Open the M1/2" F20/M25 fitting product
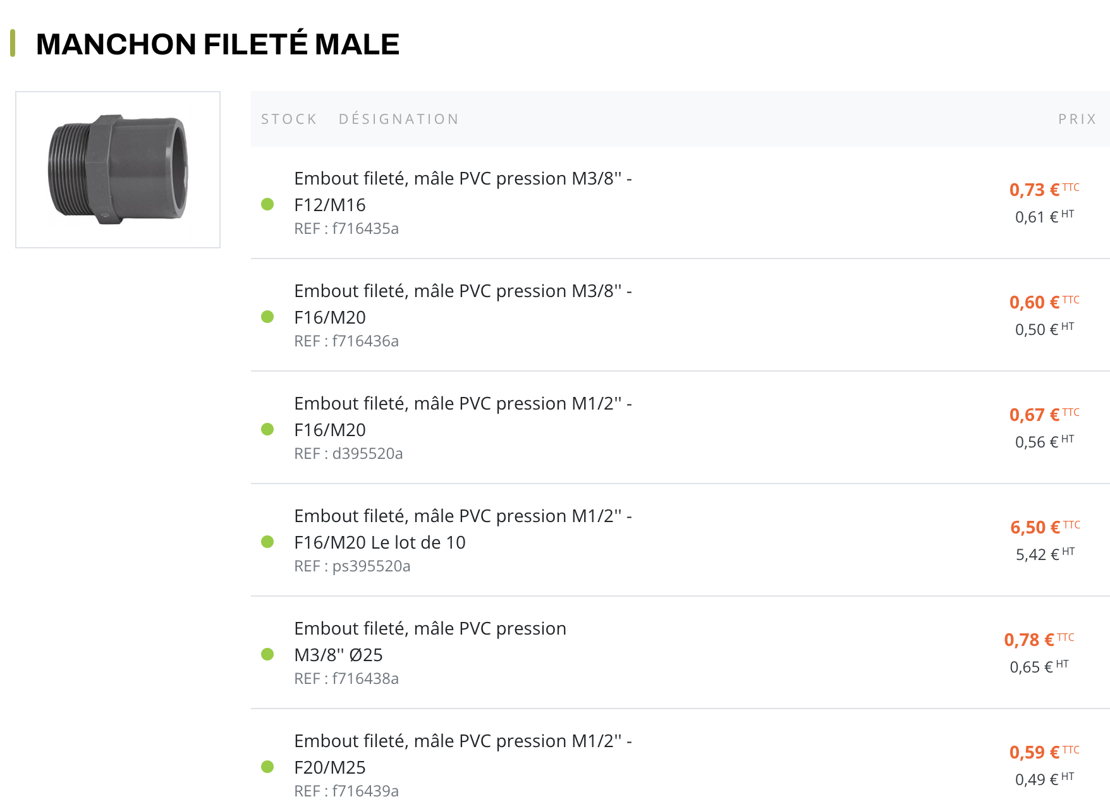The width and height of the screenshot is (1110, 804). [463, 754]
